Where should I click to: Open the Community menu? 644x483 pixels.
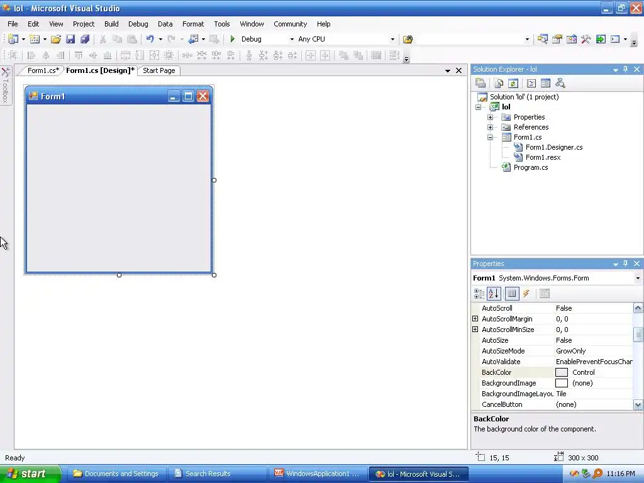click(x=291, y=24)
